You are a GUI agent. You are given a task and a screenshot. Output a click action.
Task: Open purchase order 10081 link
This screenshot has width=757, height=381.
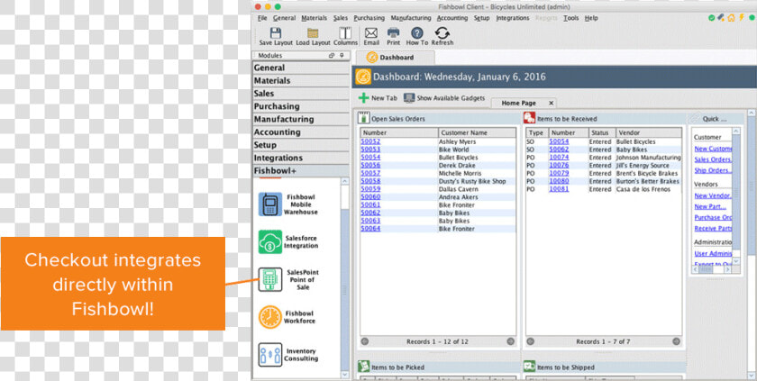559,189
